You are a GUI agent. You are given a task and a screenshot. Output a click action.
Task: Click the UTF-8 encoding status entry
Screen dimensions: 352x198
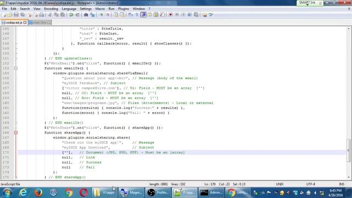310,184
